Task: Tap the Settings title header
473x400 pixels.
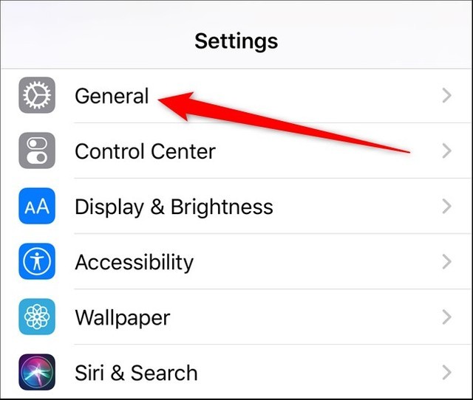Action: (x=236, y=41)
